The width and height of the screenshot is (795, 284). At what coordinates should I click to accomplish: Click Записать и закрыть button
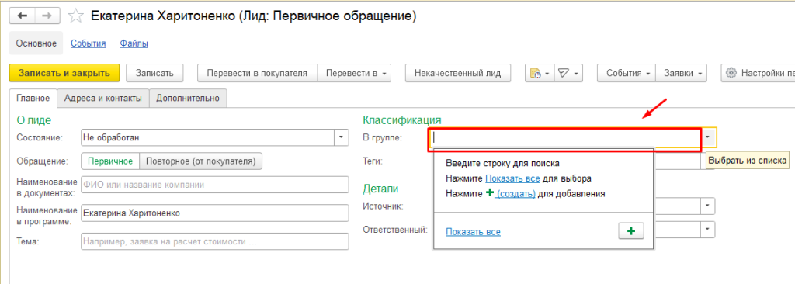pyautogui.click(x=64, y=73)
